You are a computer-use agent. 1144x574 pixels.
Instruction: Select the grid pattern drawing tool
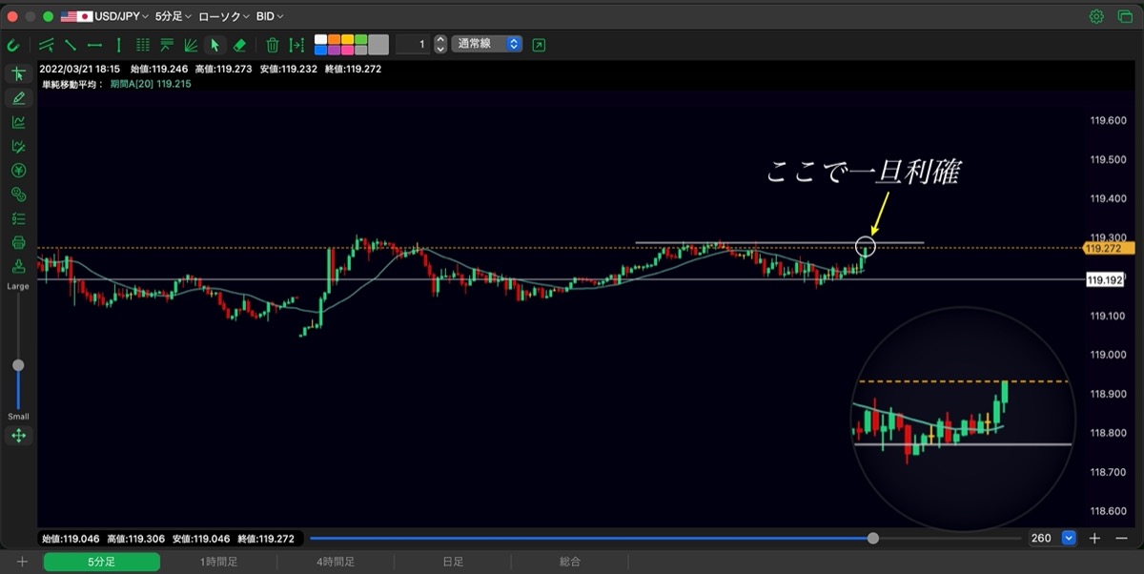coord(143,44)
